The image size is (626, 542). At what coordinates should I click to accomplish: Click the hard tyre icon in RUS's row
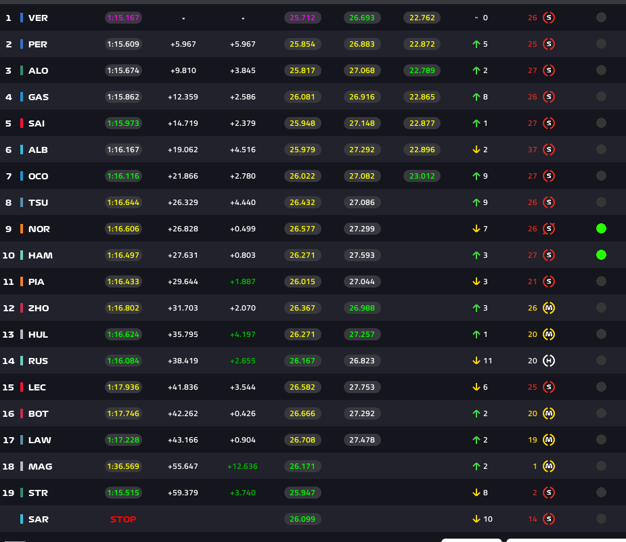tap(549, 361)
